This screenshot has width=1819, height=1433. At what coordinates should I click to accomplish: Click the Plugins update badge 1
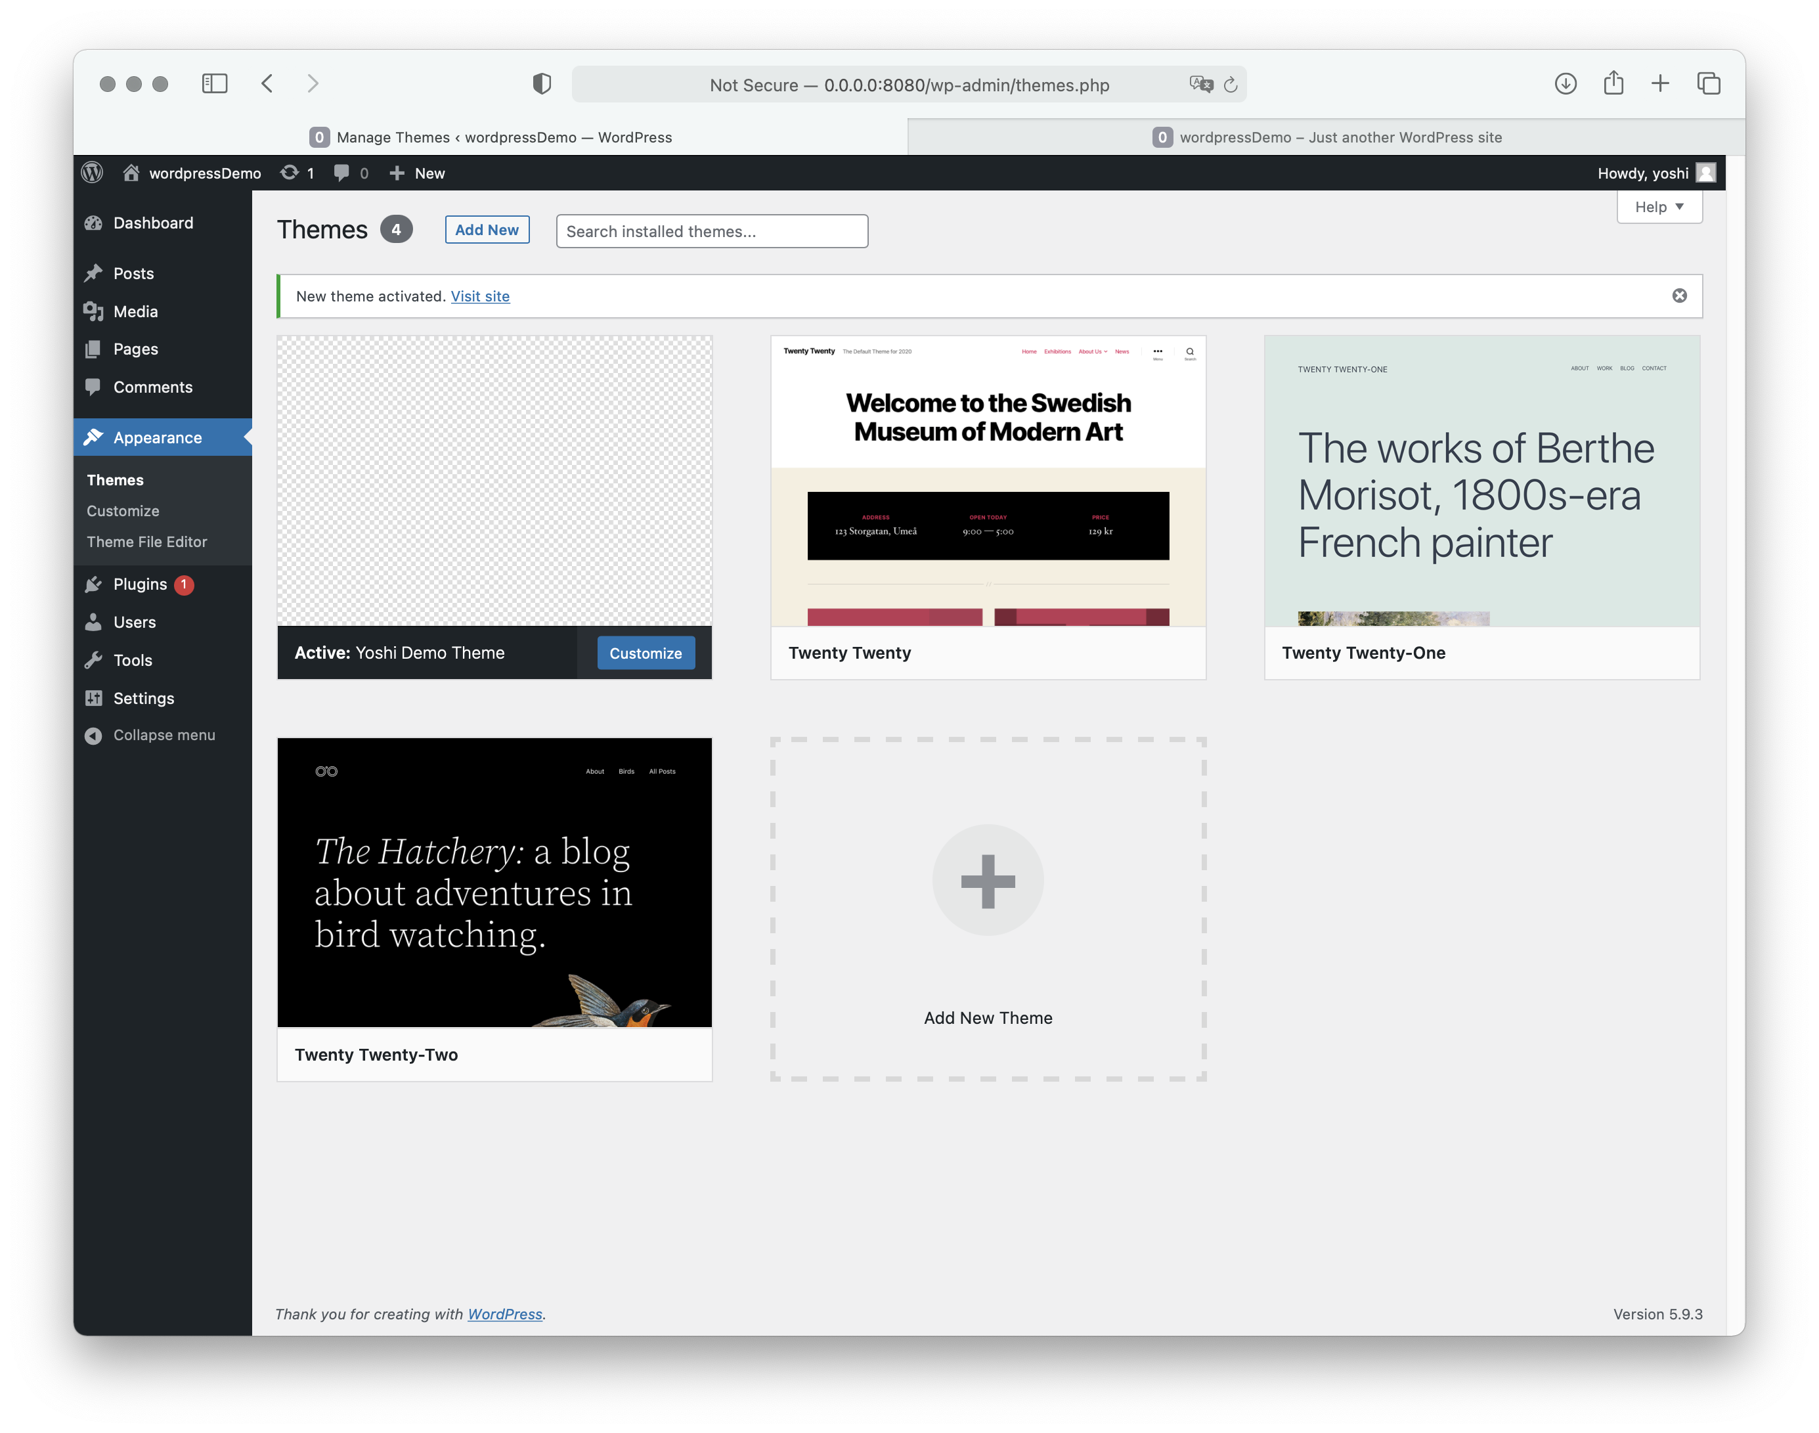(x=184, y=584)
